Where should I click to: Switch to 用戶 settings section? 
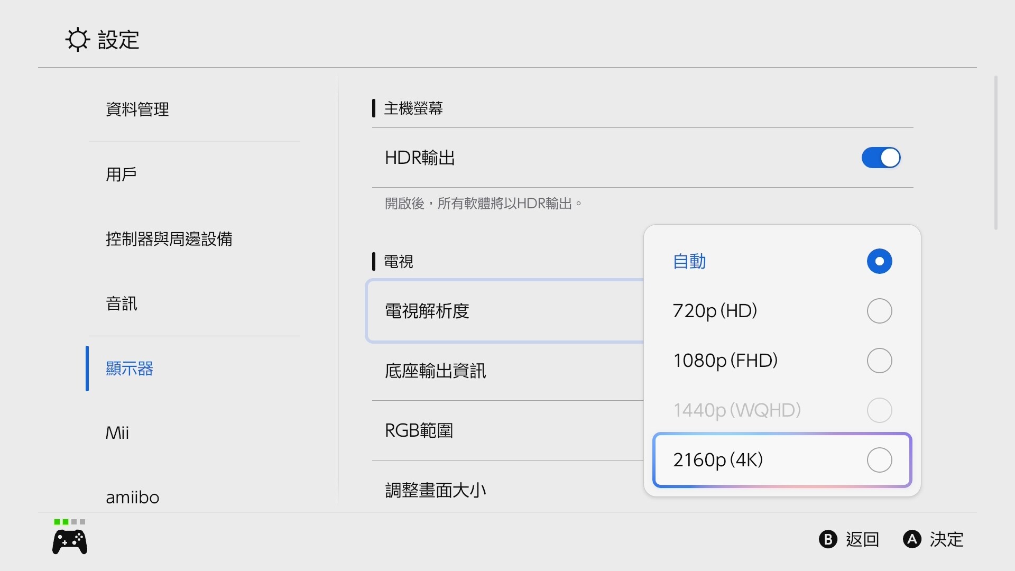point(122,174)
